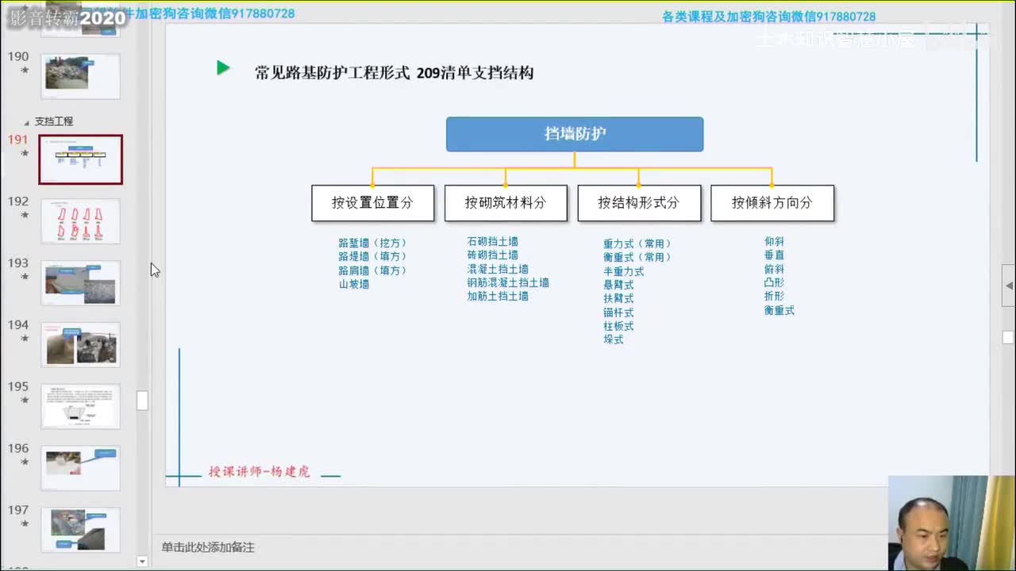
Task: Click the text 石砌挡土墙
Action: 492,241
